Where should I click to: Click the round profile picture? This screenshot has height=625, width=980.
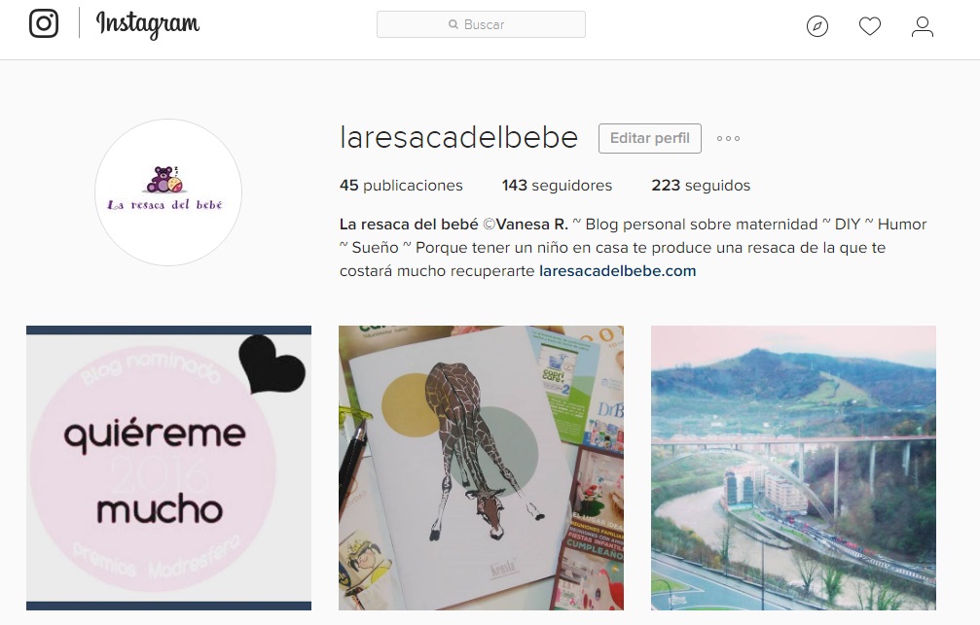pos(168,192)
